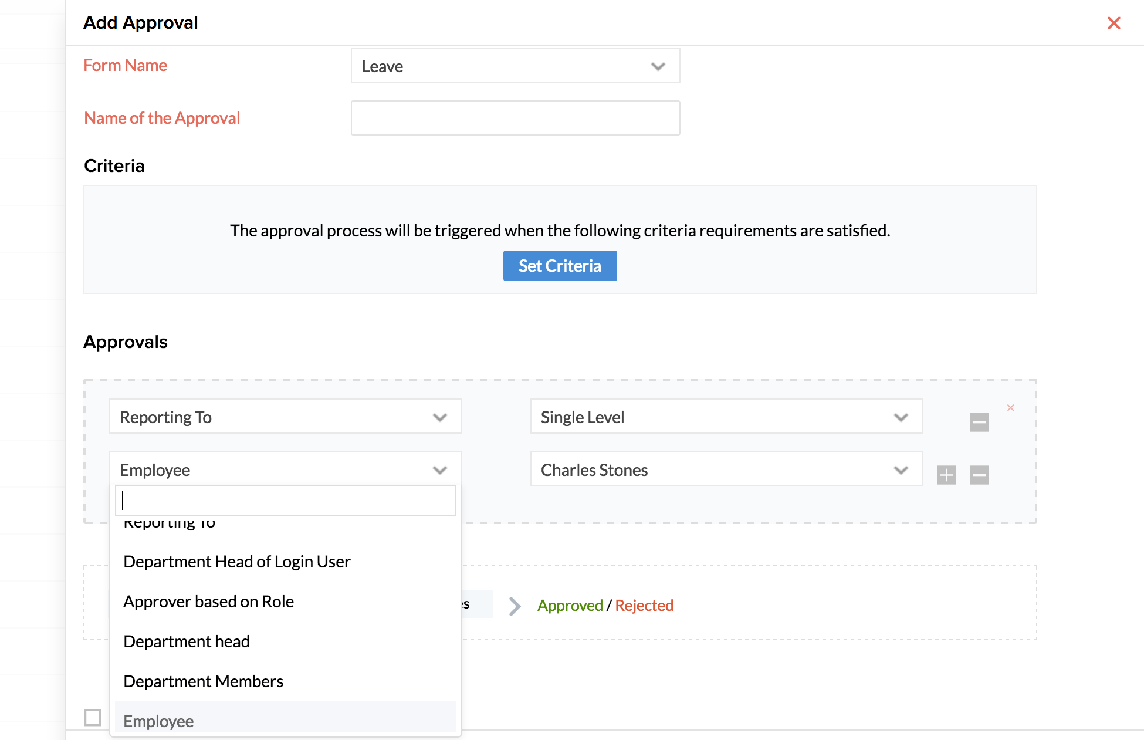
Task: Select Department Members option
Action: [x=204, y=681]
